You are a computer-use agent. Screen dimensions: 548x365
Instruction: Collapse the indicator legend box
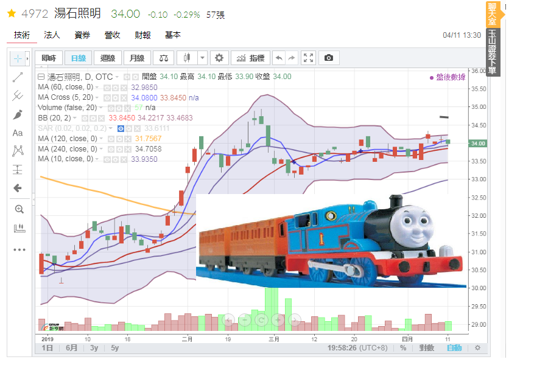(41, 77)
